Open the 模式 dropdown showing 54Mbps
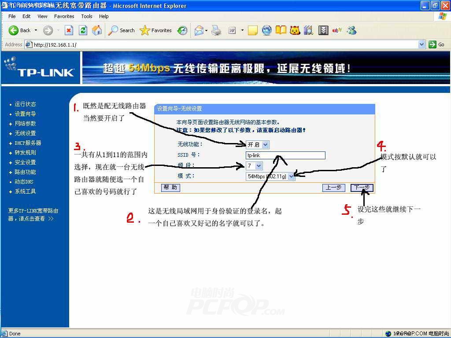The width and height of the screenshot is (451, 338). pyautogui.click(x=270, y=176)
